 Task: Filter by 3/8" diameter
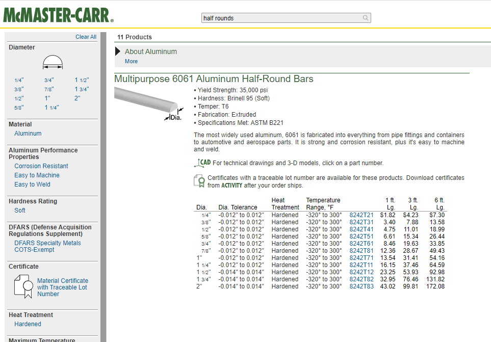click(x=19, y=89)
